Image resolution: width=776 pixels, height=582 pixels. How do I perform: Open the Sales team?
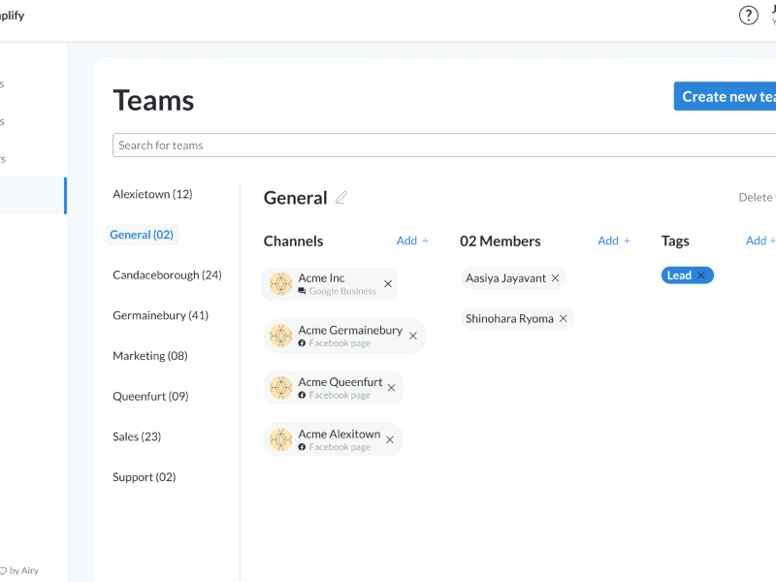[x=137, y=436]
